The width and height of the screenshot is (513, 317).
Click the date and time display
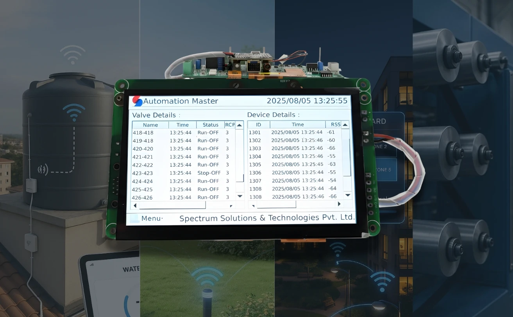click(307, 101)
